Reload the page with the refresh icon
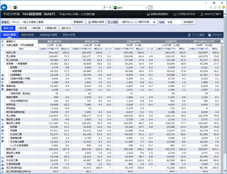The height and width of the screenshot is (174, 227). point(110,7)
